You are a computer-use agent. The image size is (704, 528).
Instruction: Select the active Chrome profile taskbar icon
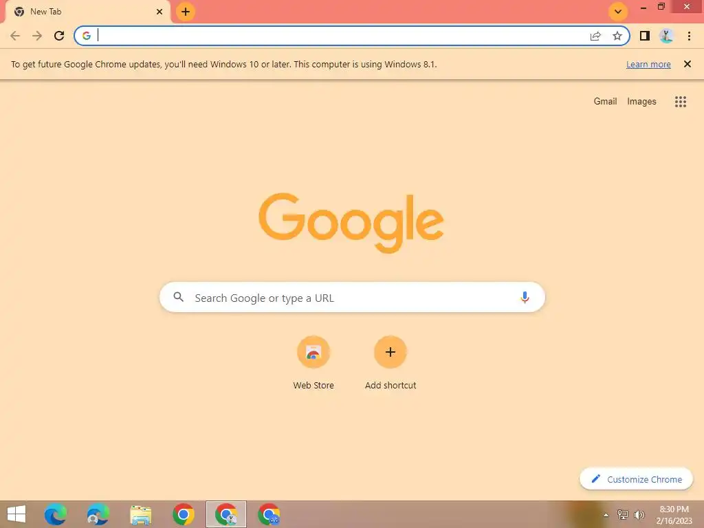coord(226,514)
